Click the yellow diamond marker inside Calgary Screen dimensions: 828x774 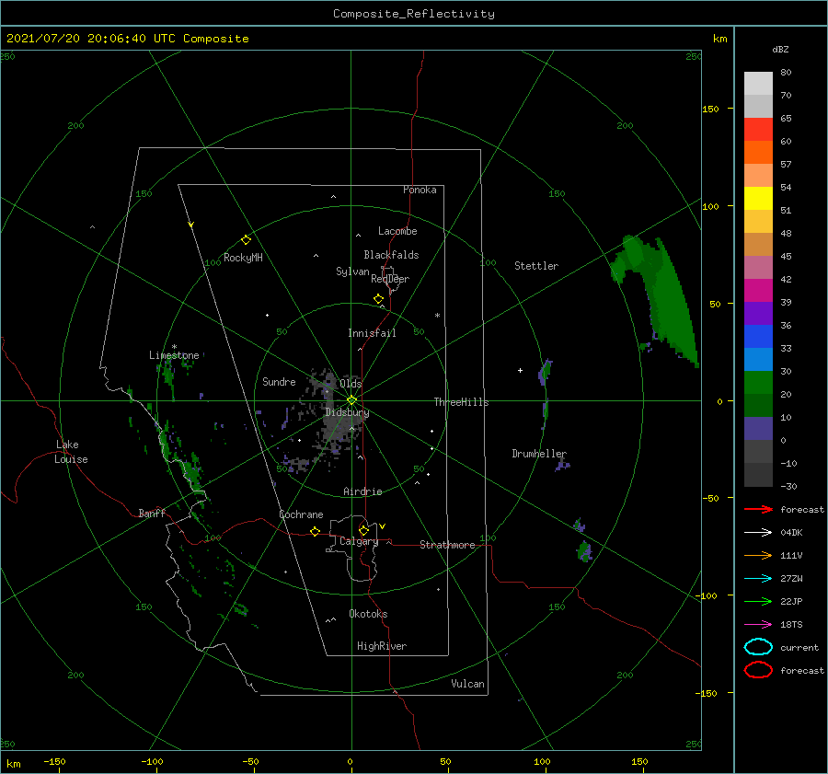point(363,530)
